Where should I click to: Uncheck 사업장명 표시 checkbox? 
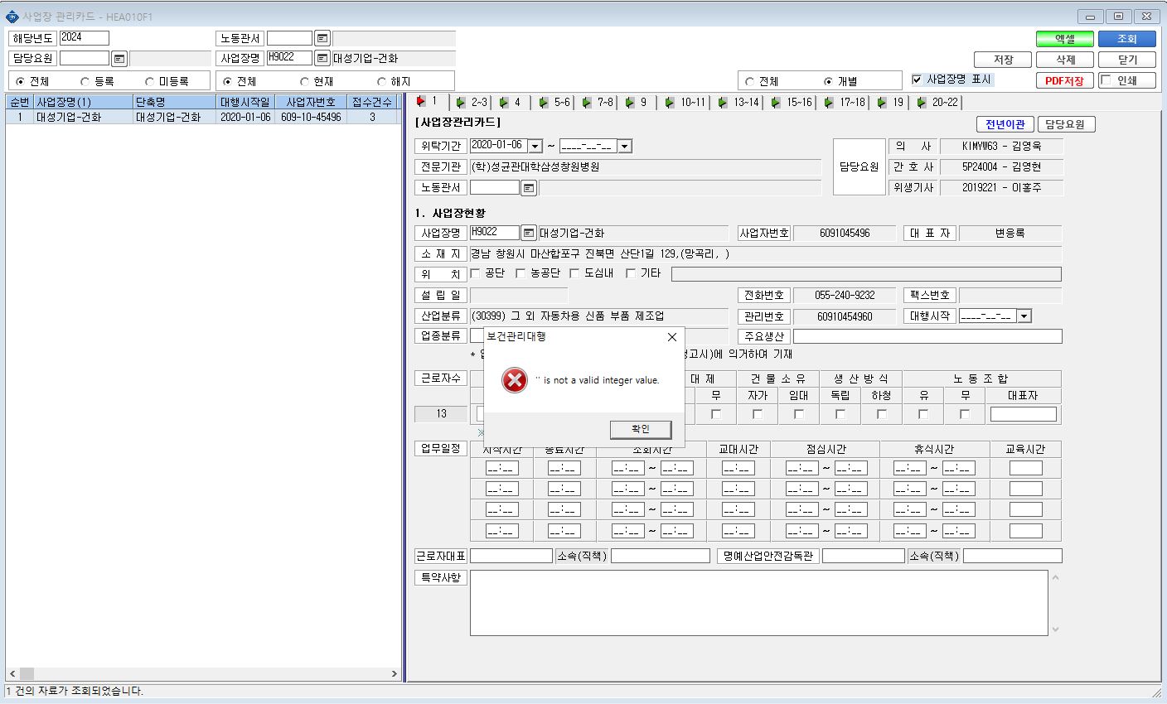[917, 80]
